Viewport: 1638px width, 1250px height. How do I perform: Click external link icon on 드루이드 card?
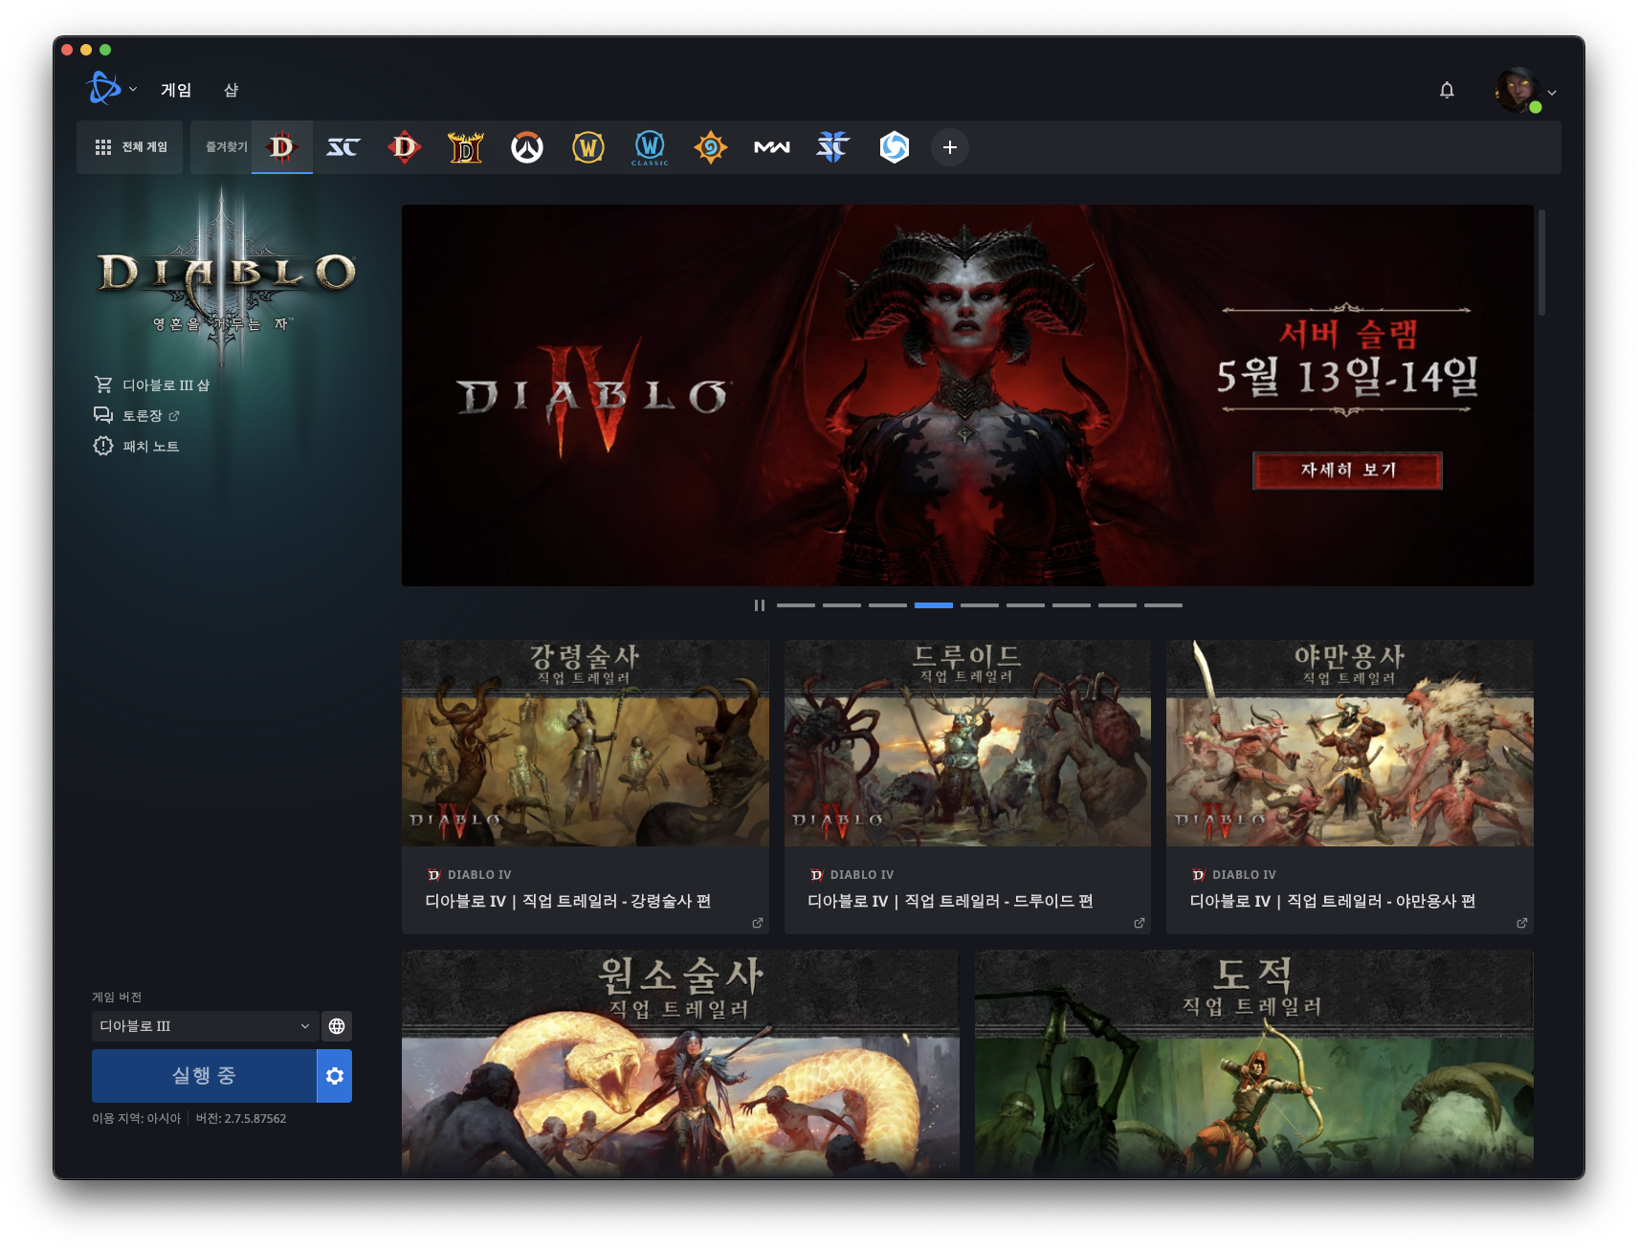pyautogui.click(x=1140, y=923)
